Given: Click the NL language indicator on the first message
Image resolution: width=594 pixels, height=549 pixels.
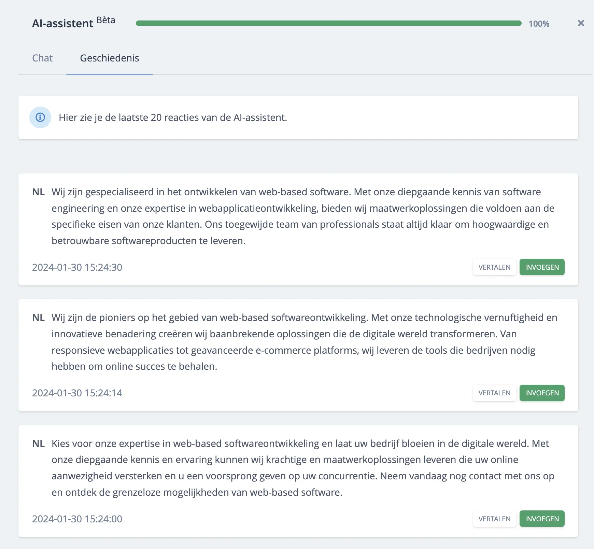Looking at the screenshot, I should pos(39,192).
